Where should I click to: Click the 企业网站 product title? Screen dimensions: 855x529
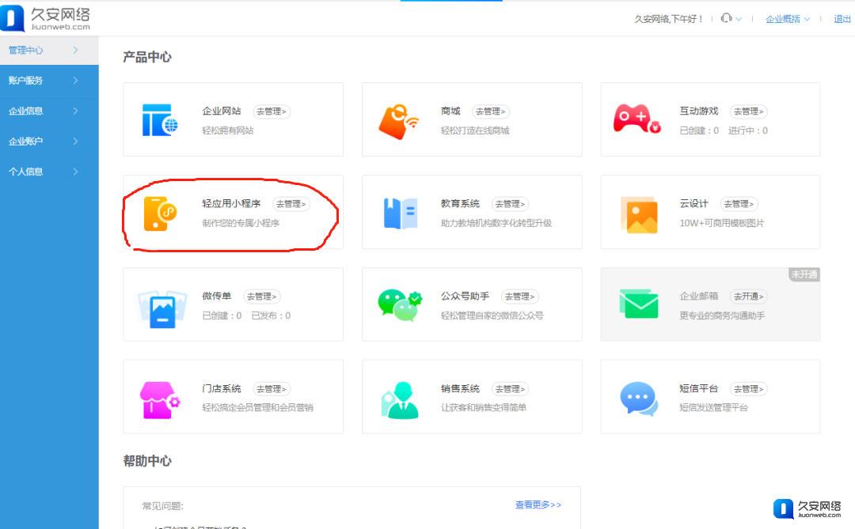(x=222, y=111)
